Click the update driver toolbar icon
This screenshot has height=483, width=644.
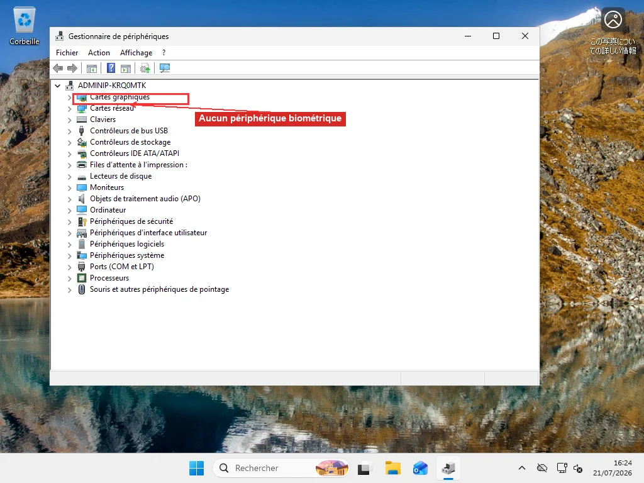click(145, 68)
